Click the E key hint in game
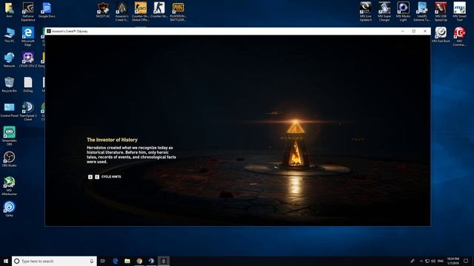The height and width of the screenshot is (266, 474). 97,177
